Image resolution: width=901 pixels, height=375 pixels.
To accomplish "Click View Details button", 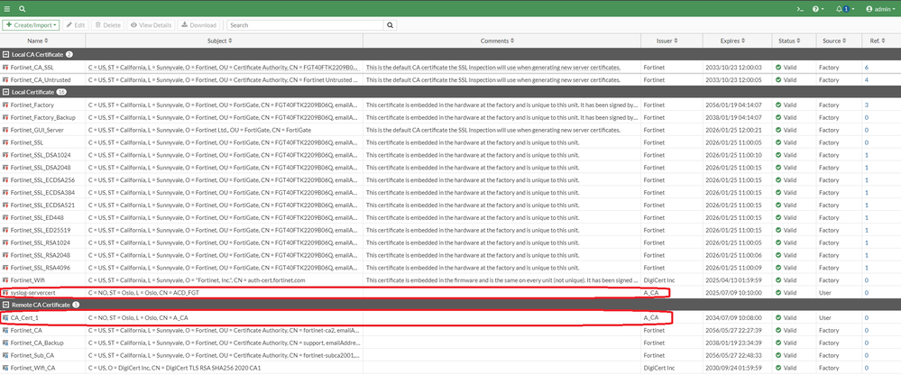I will (152, 25).
